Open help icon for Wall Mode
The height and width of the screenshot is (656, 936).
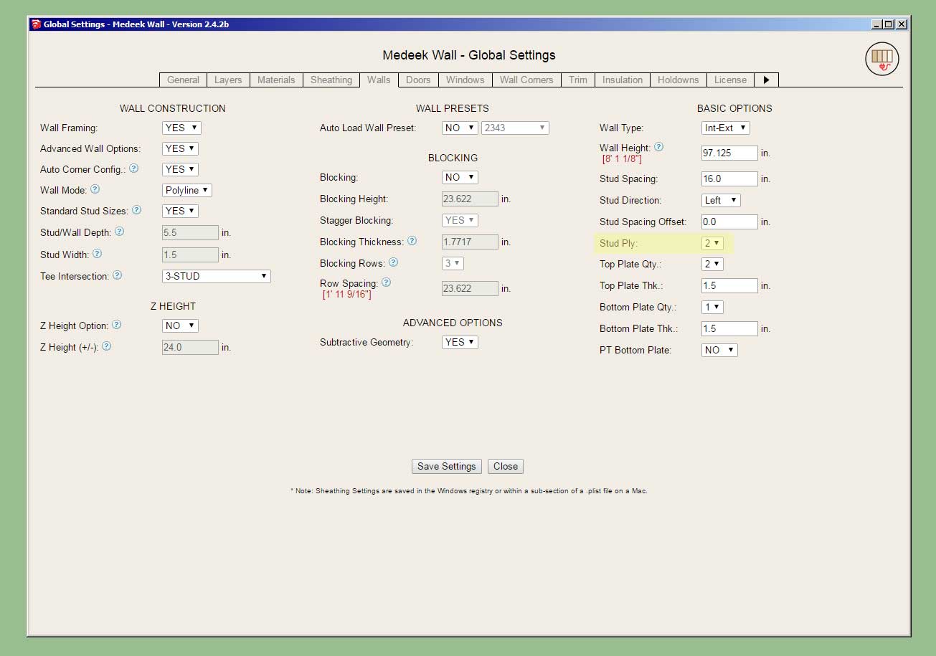(x=95, y=190)
